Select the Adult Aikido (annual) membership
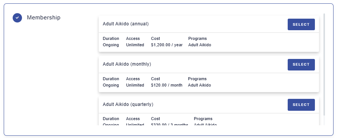This screenshot has width=338, height=138. pos(301,24)
